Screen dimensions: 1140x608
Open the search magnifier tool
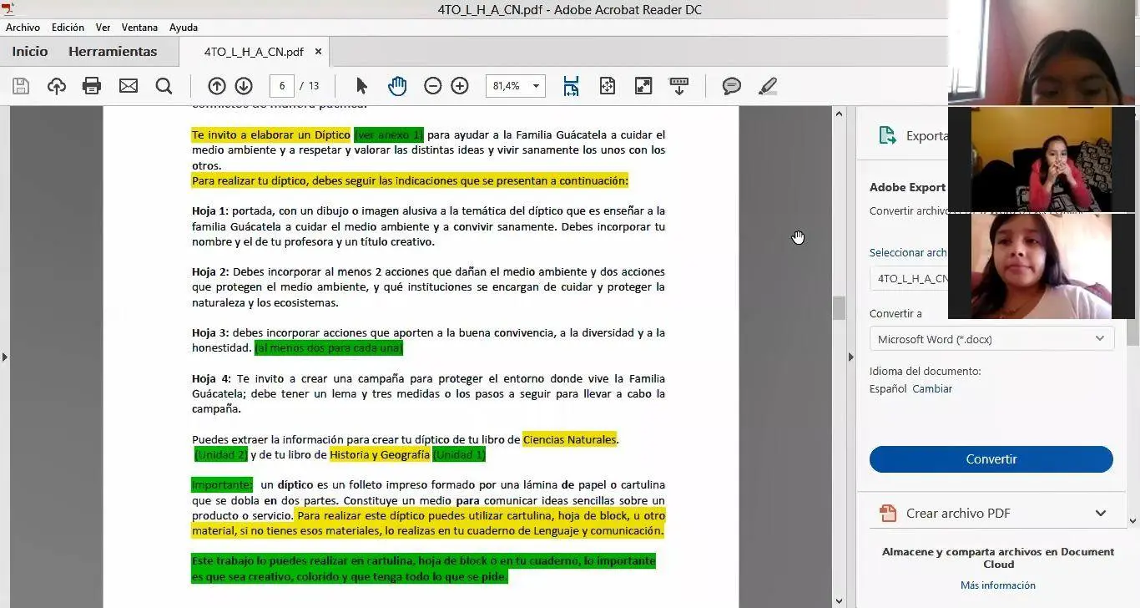pos(164,86)
